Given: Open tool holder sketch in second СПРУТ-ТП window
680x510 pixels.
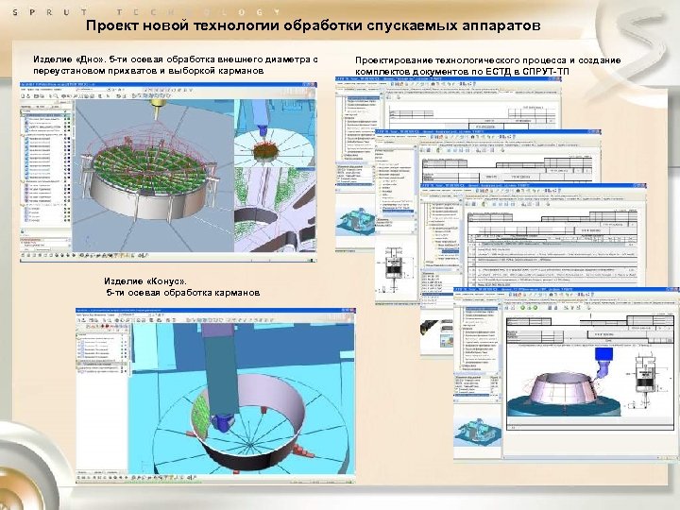Looking at the screenshot, I should pos(396,268).
